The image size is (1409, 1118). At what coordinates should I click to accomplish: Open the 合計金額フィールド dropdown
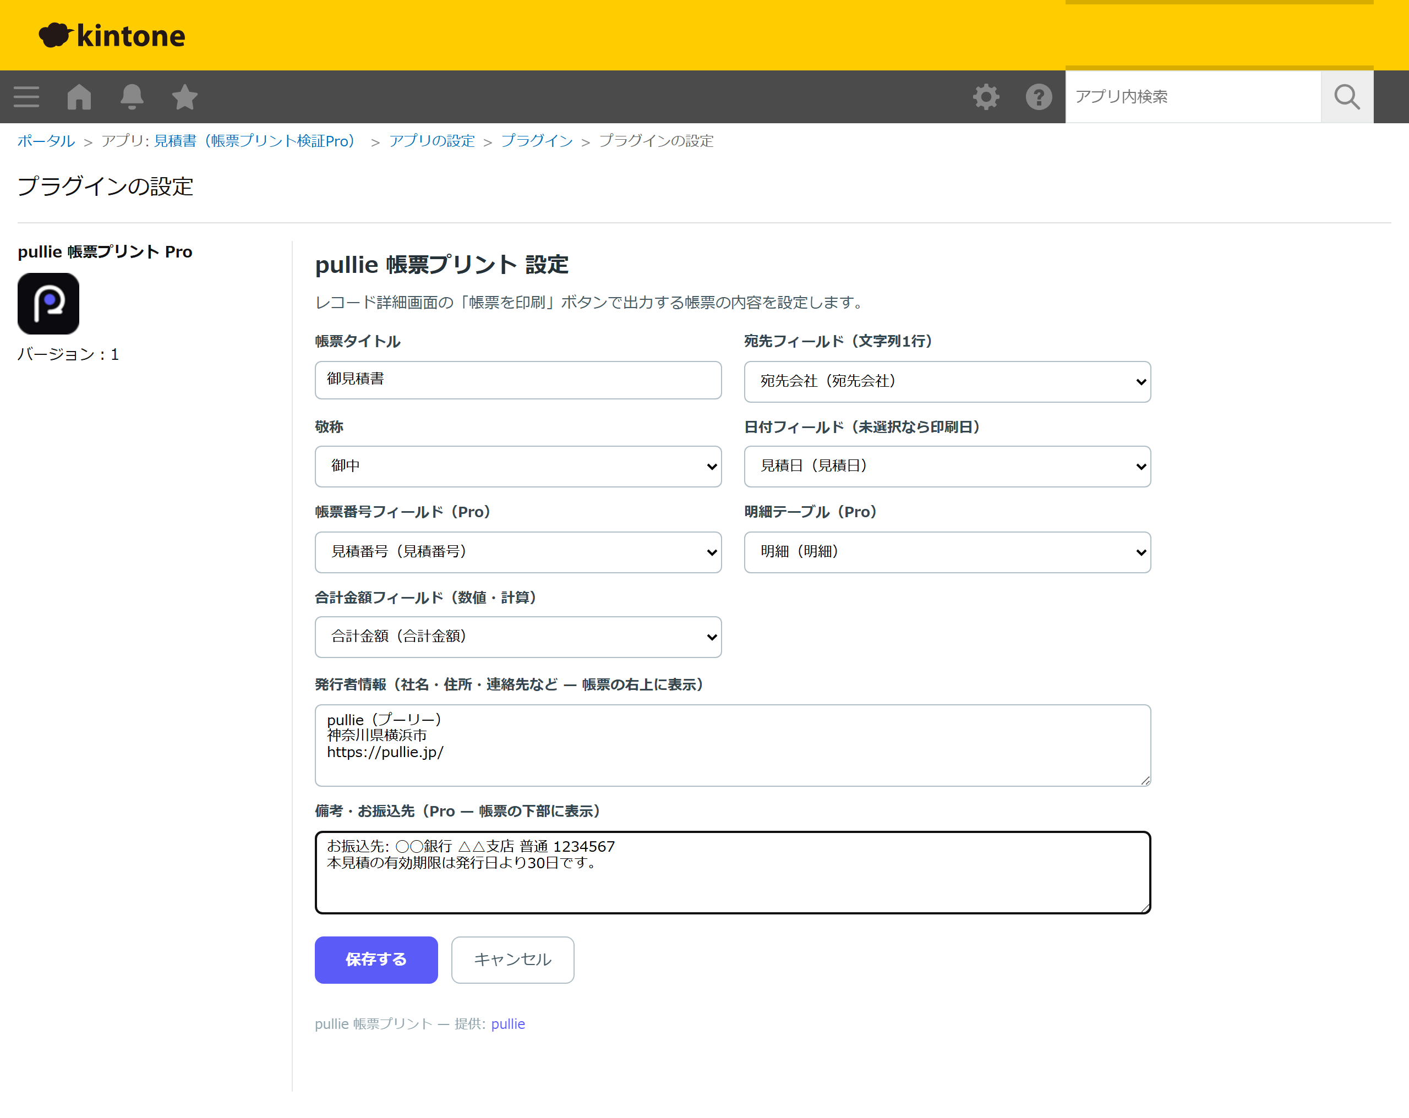pyautogui.click(x=518, y=637)
